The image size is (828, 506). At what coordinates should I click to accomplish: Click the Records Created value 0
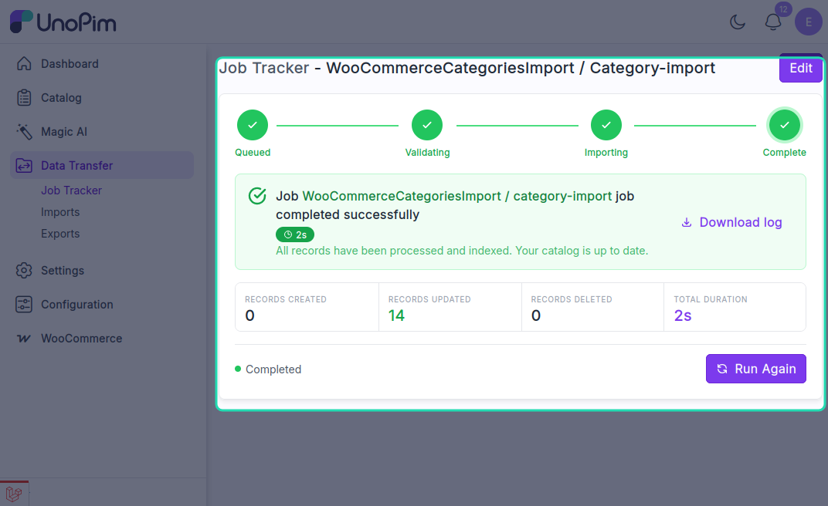click(x=249, y=315)
